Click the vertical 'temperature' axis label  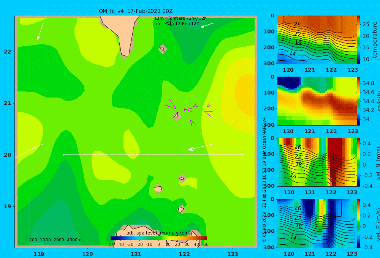[375, 40]
